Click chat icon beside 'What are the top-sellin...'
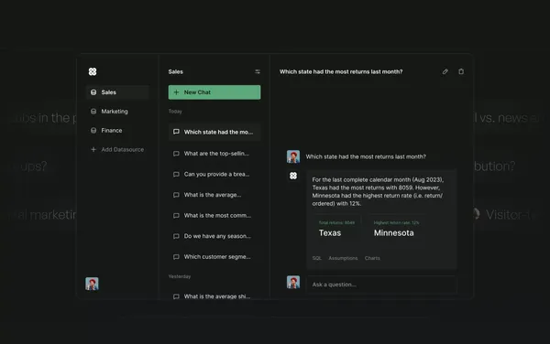Image resolution: width=550 pixels, height=344 pixels. [176, 154]
